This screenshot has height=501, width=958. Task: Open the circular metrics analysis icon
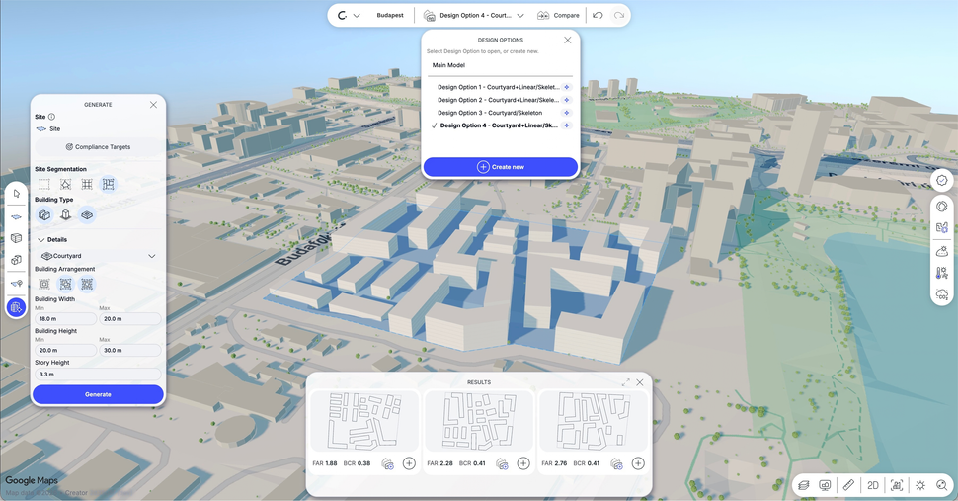(942, 207)
